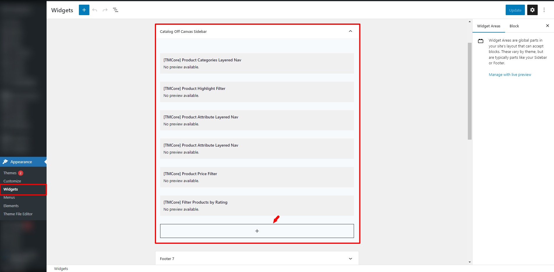Expand the Footer 7 widget area
Screen dimensions: 554x272
click(351, 258)
